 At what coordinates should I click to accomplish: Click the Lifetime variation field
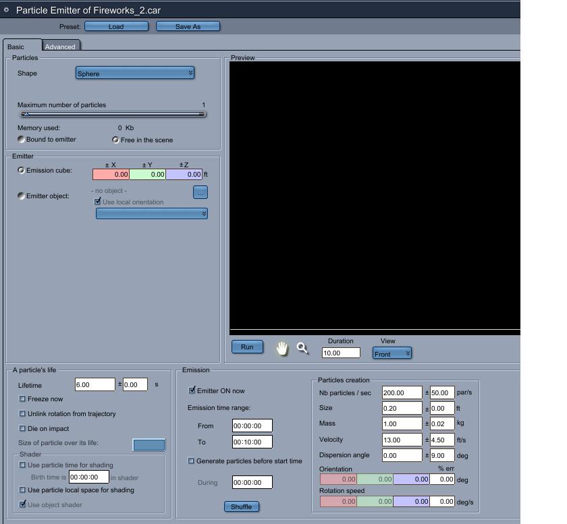point(135,384)
